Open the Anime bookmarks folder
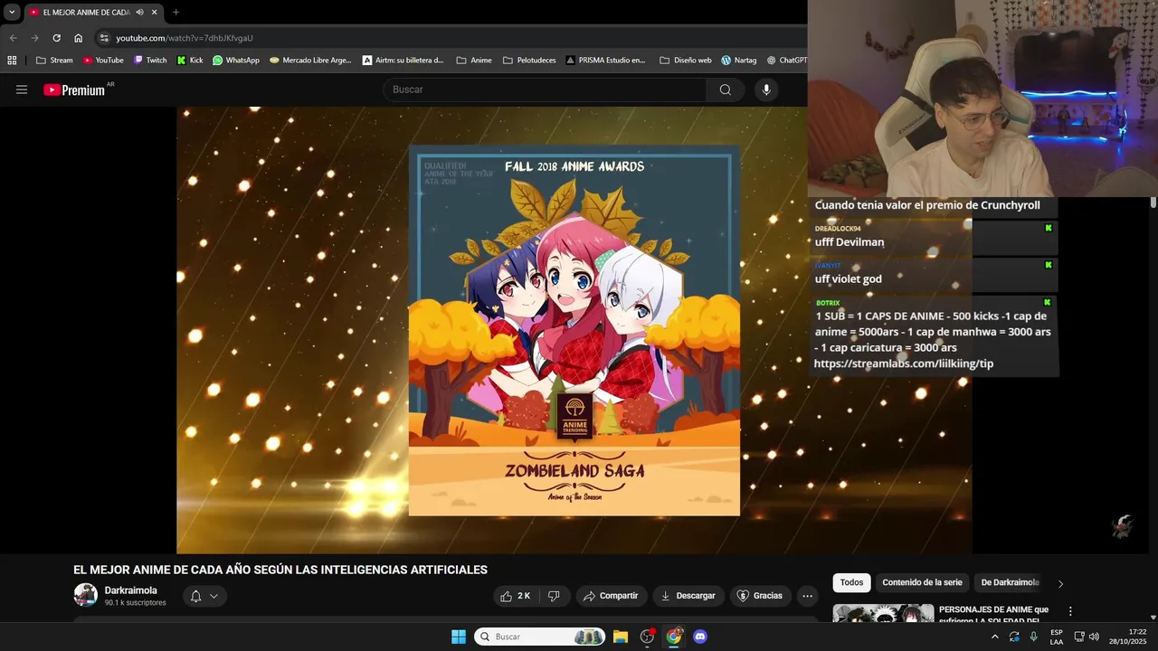This screenshot has width=1158, height=651. [x=474, y=61]
